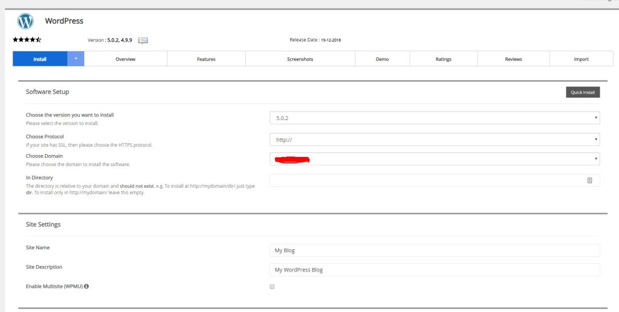
Task: Switch to the Features tab
Action: point(206,59)
